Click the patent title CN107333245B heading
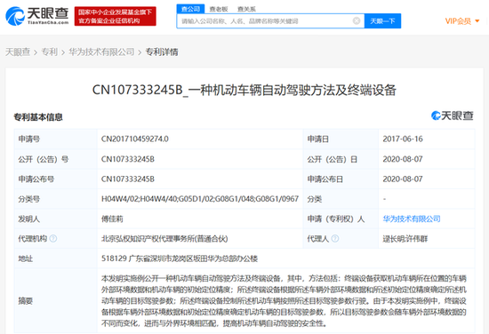 [244, 90]
